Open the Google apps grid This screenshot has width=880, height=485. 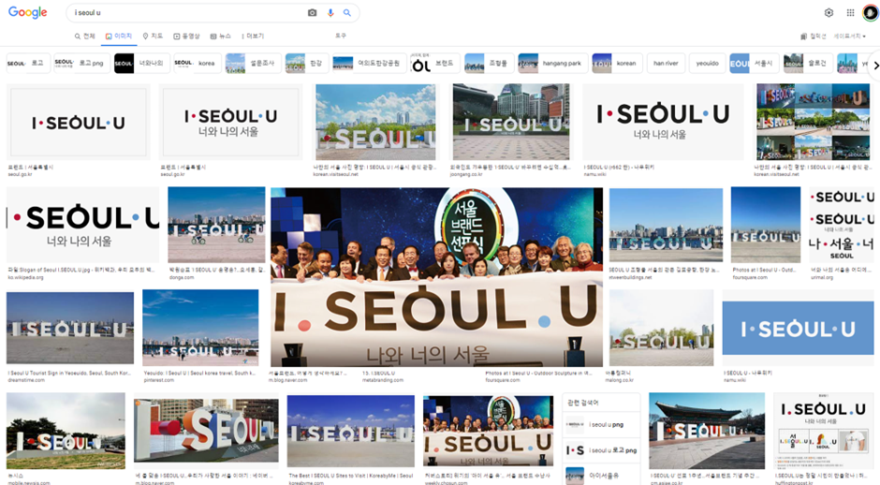point(850,13)
